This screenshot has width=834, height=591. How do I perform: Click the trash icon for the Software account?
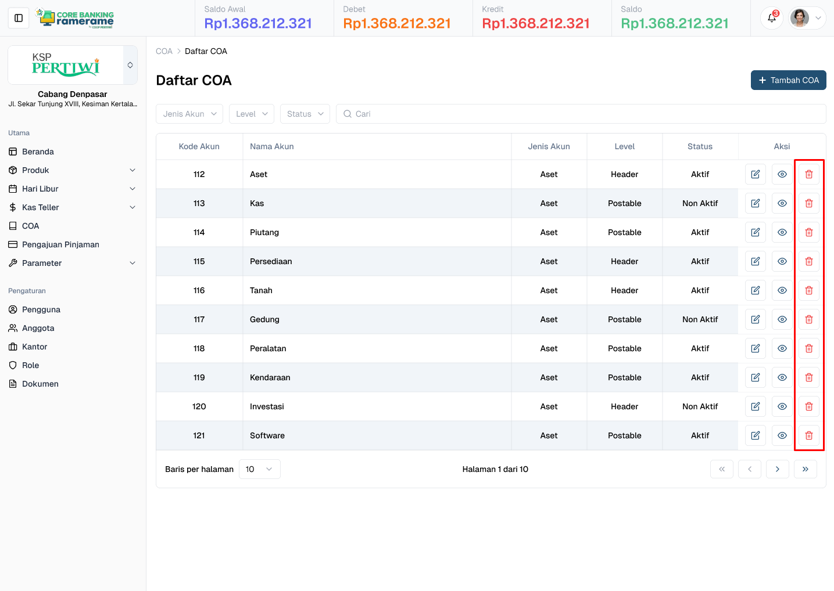[x=808, y=435]
